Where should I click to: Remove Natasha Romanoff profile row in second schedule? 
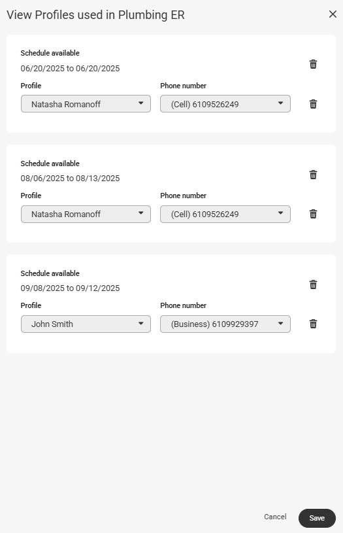pyautogui.click(x=313, y=214)
